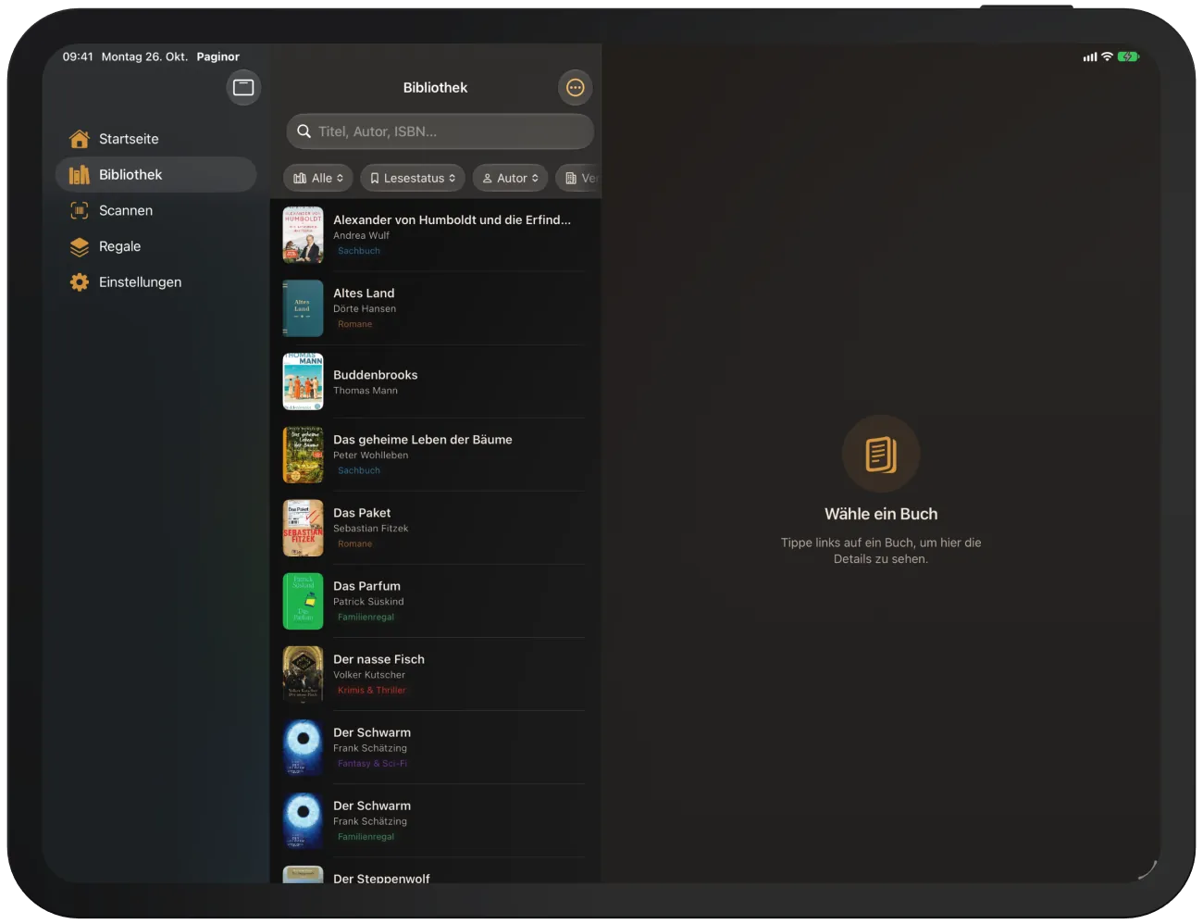Image resolution: width=1203 pixels, height=924 pixels.
Task: Click the Familienregal tag under Das Parfum
Action: click(x=366, y=618)
